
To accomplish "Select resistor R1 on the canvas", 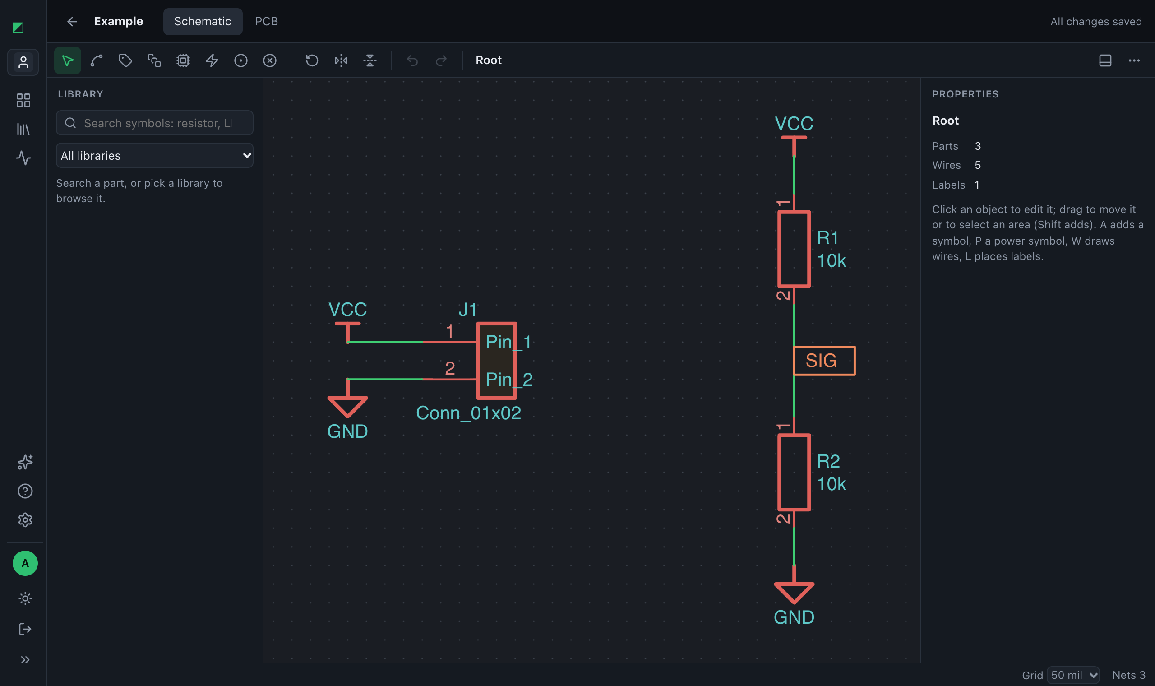I will pyautogui.click(x=794, y=250).
